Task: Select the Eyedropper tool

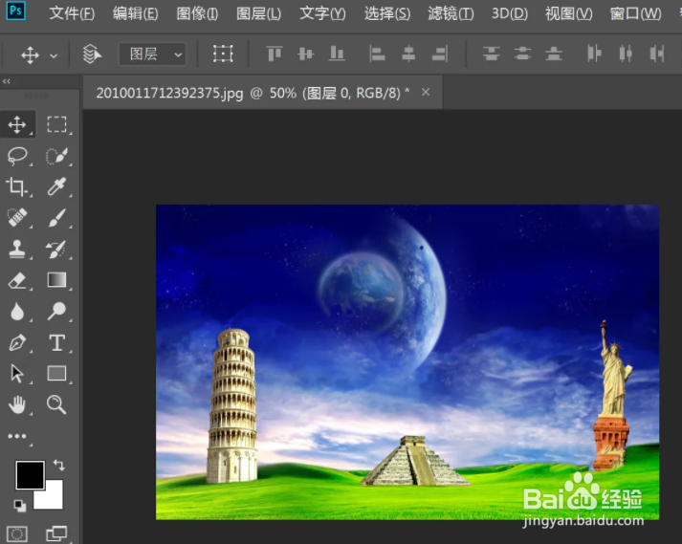Action: (56, 186)
